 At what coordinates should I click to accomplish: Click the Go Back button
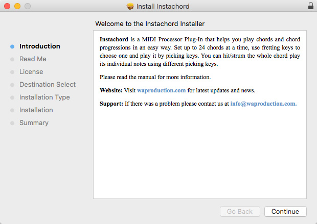point(240,211)
